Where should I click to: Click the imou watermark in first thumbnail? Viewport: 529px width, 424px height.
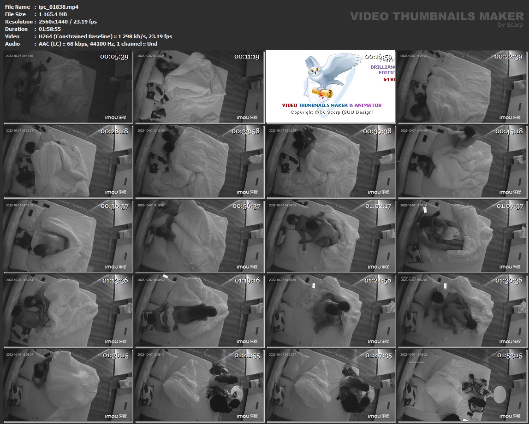(116, 118)
